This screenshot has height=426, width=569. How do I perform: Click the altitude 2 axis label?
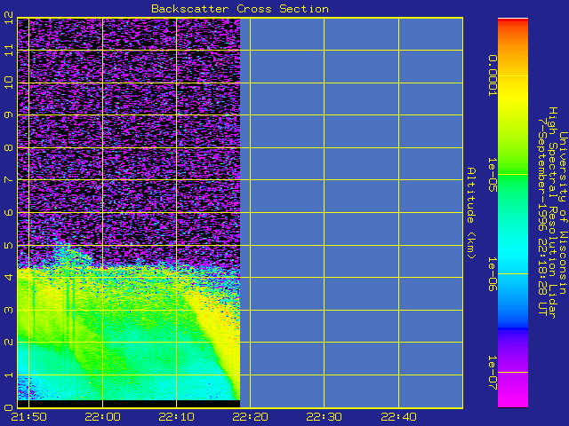coord(9,342)
